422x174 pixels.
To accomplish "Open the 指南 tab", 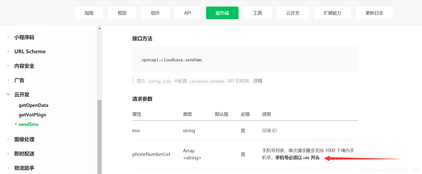I will [x=89, y=13].
